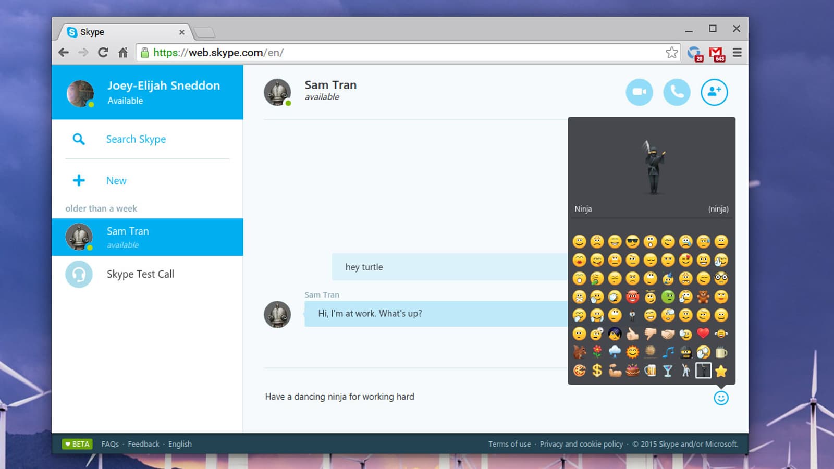Click the Search Skype magnifier icon
The image size is (834, 469).
[79, 139]
